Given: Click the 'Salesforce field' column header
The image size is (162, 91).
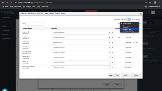Looking at the screenshot, I should [x=27, y=29].
